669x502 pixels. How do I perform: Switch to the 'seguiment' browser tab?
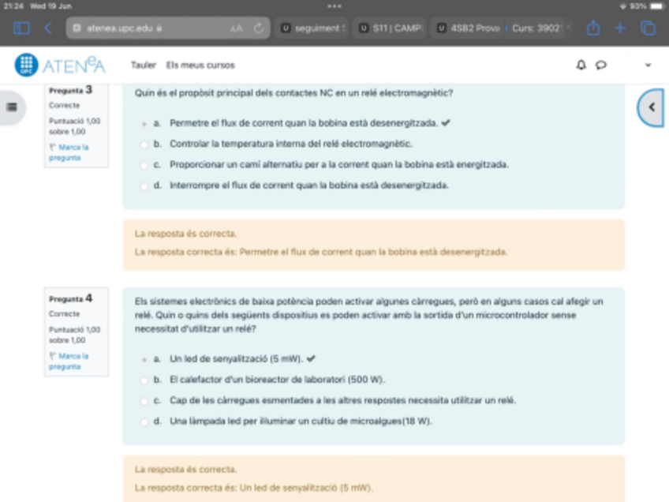click(x=312, y=28)
